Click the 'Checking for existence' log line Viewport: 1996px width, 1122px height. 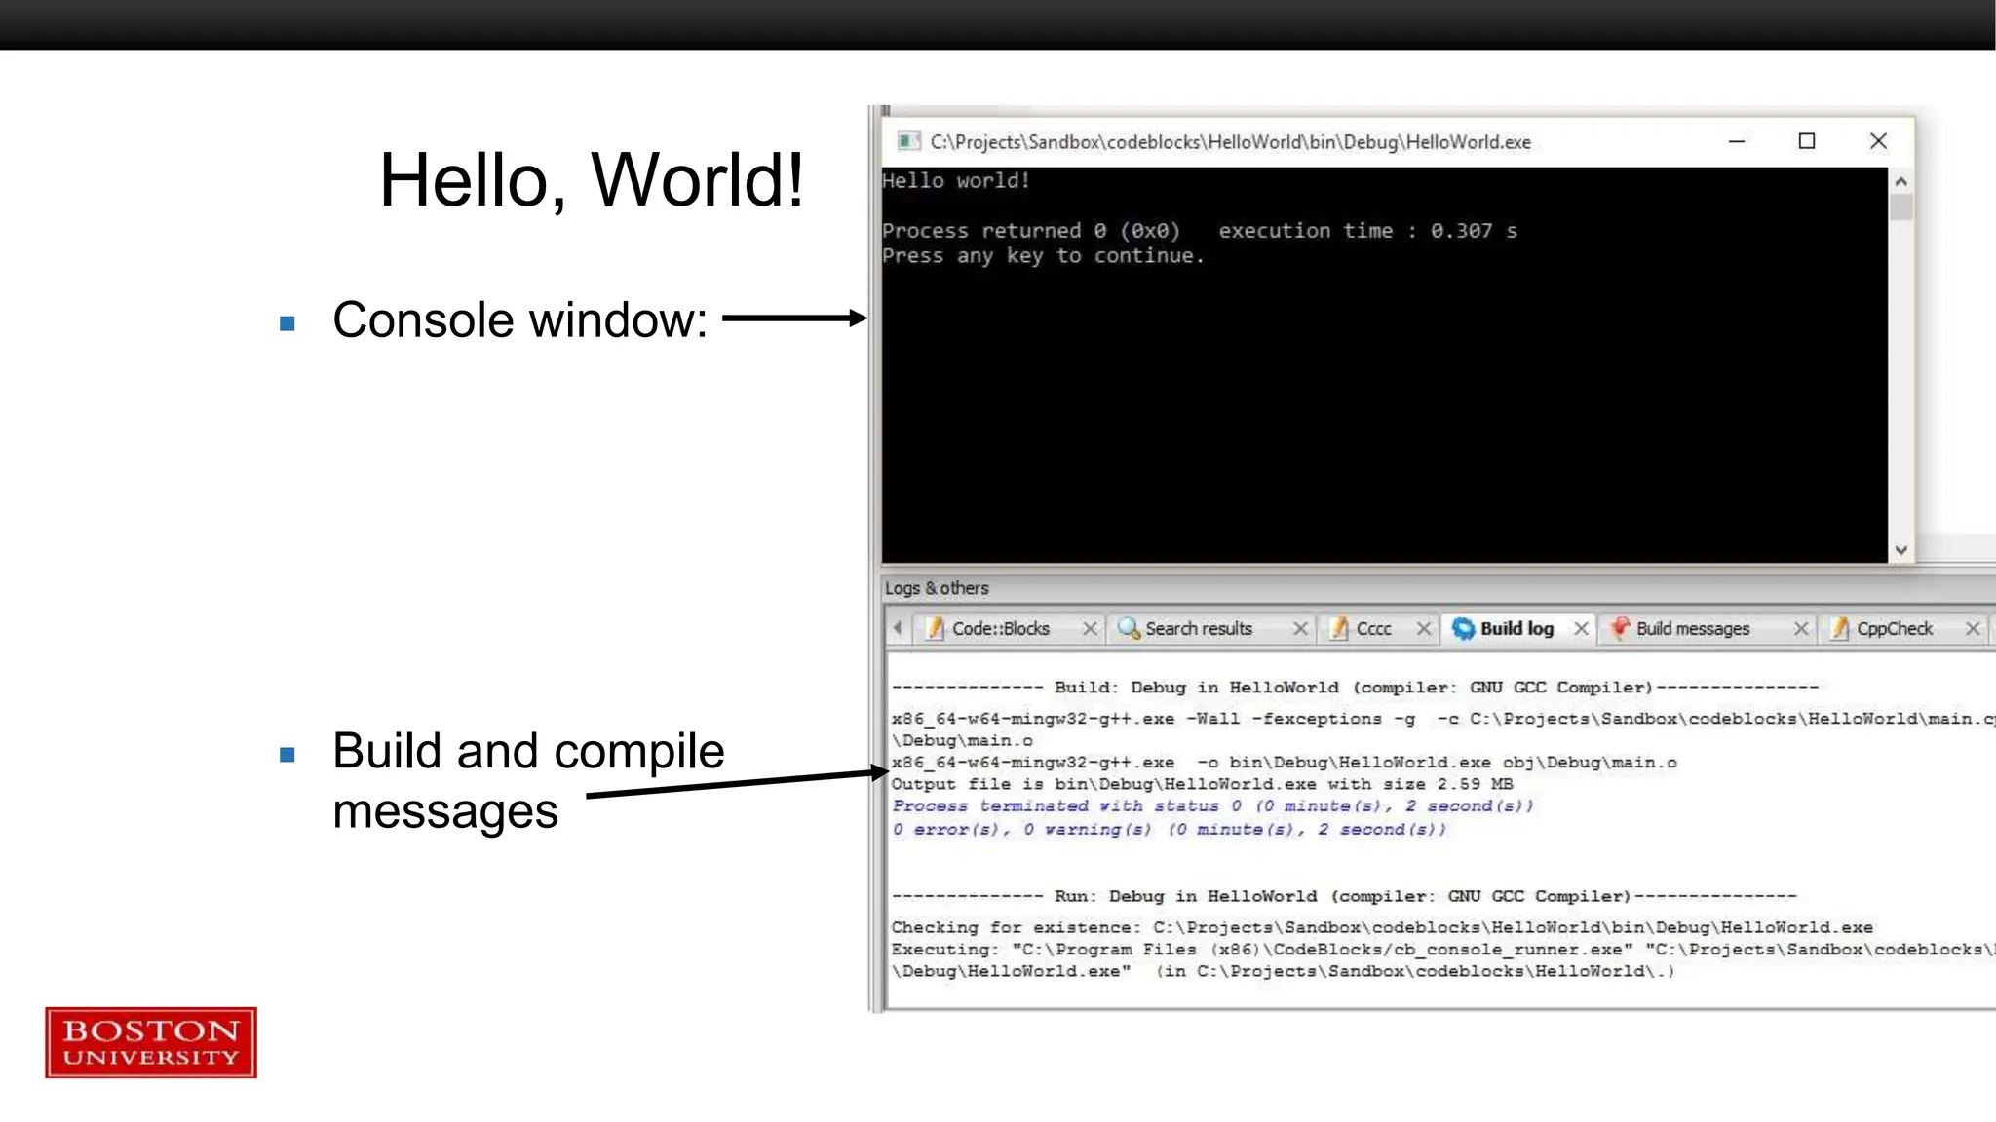click(1382, 927)
